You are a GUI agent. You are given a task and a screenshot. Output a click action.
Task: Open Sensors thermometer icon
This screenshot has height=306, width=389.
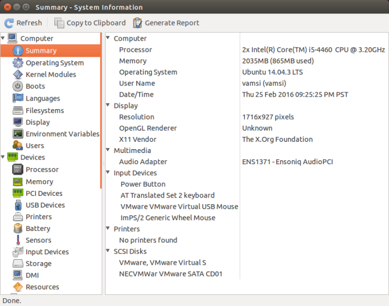(x=18, y=240)
